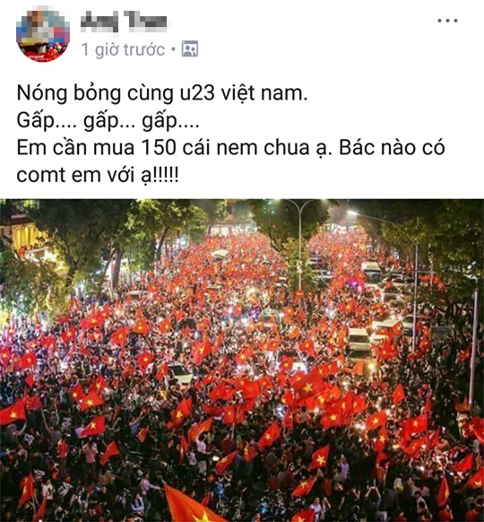The image size is (484, 522).
Task: Click the bright street light in the photo's upper right
Action: 352,212
